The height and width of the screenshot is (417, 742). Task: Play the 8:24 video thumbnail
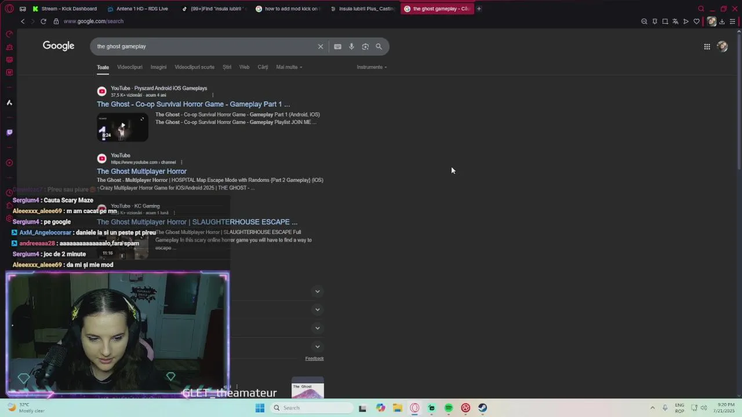(x=122, y=127)
